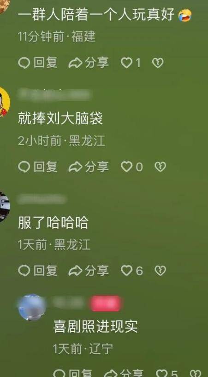Open avatar of 服了哈哈哈 commenter

click(x=4, y=207)
